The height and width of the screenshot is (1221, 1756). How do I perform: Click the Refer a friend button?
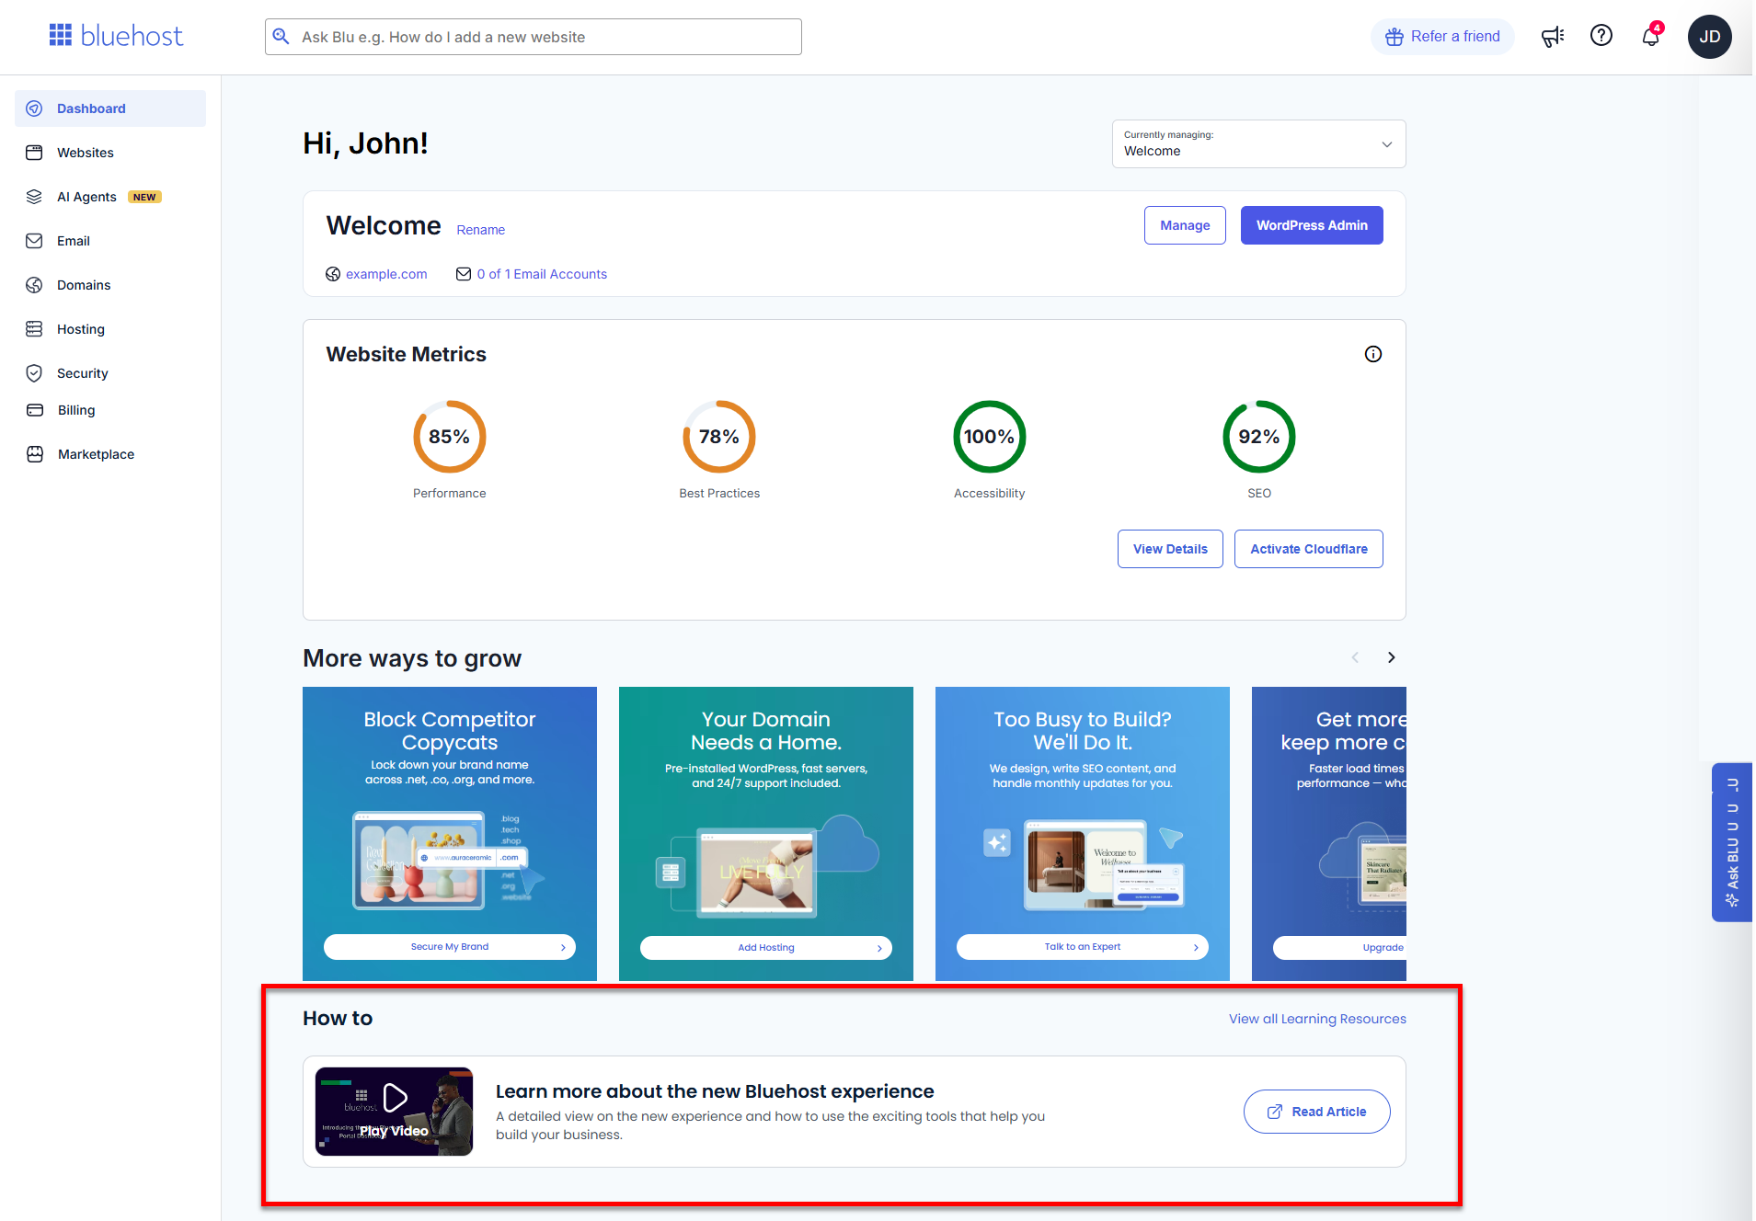1442,37
